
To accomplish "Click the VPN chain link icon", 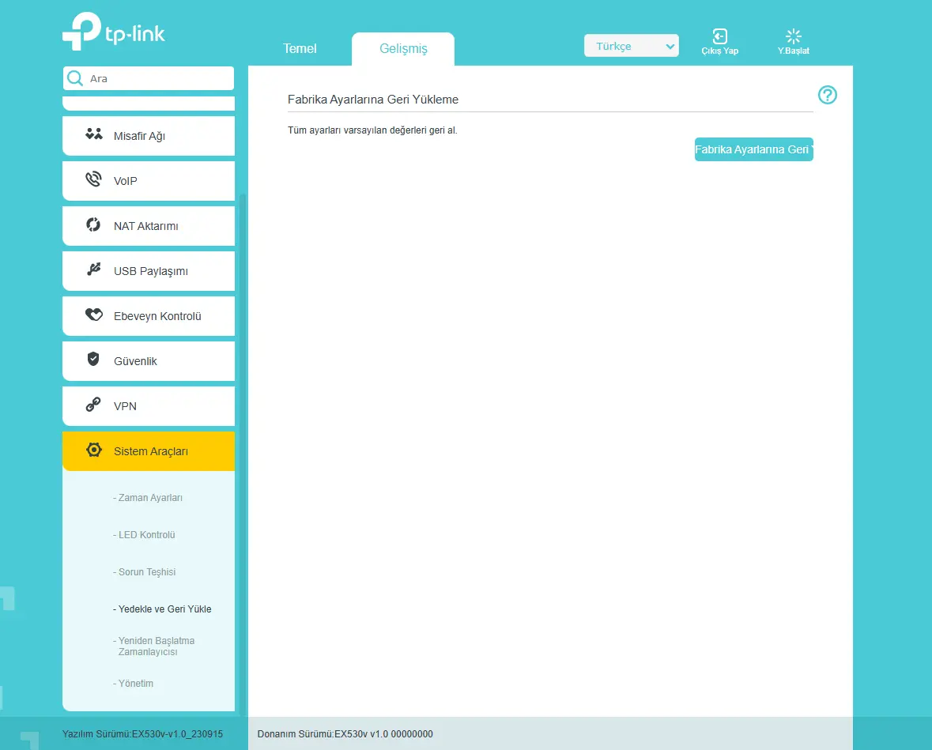I will coord(93,404).
